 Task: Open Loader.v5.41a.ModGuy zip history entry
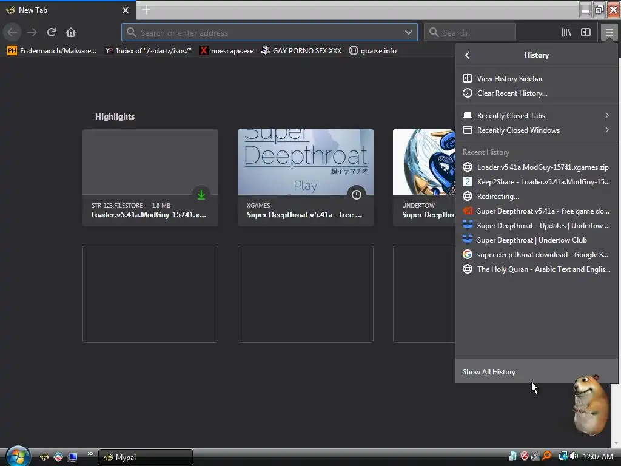(x=537, y=167)
